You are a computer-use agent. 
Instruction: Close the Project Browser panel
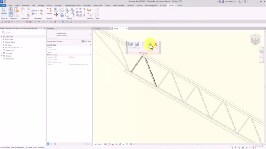(45, 29)
